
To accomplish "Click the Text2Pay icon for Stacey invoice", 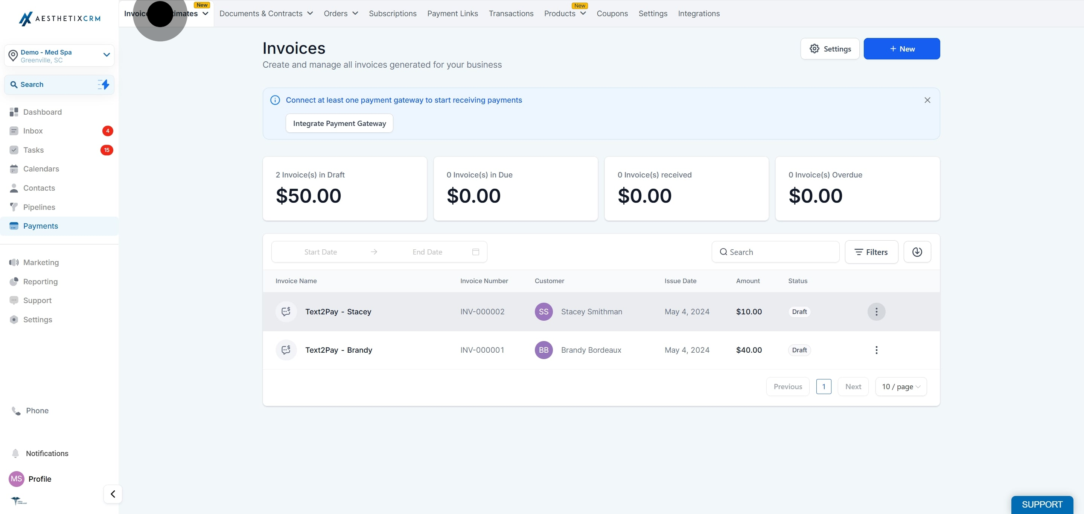I will click(286, 312).
